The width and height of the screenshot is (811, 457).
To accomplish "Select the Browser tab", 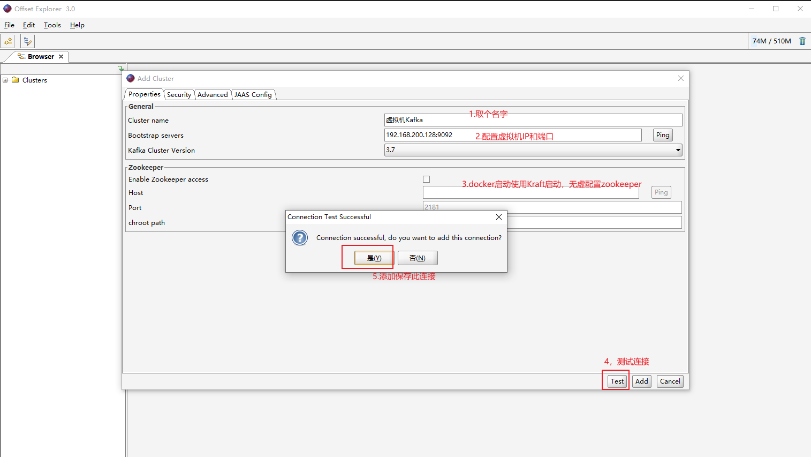I will (x=41, y=56).
